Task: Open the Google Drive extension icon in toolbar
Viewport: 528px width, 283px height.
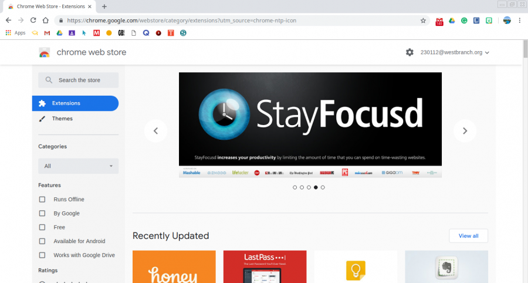Action: click(452, 21)
